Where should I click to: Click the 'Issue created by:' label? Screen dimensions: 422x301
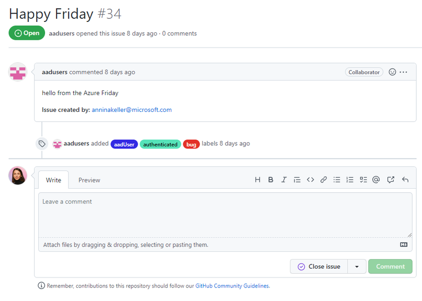[66, 110]
